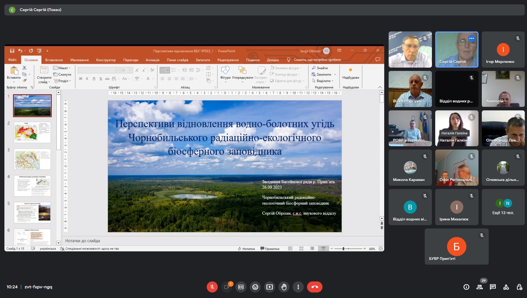Expand Макет layout dropdown
The height and width of the screenshot is (298, 527).
[x=62, y=68]
